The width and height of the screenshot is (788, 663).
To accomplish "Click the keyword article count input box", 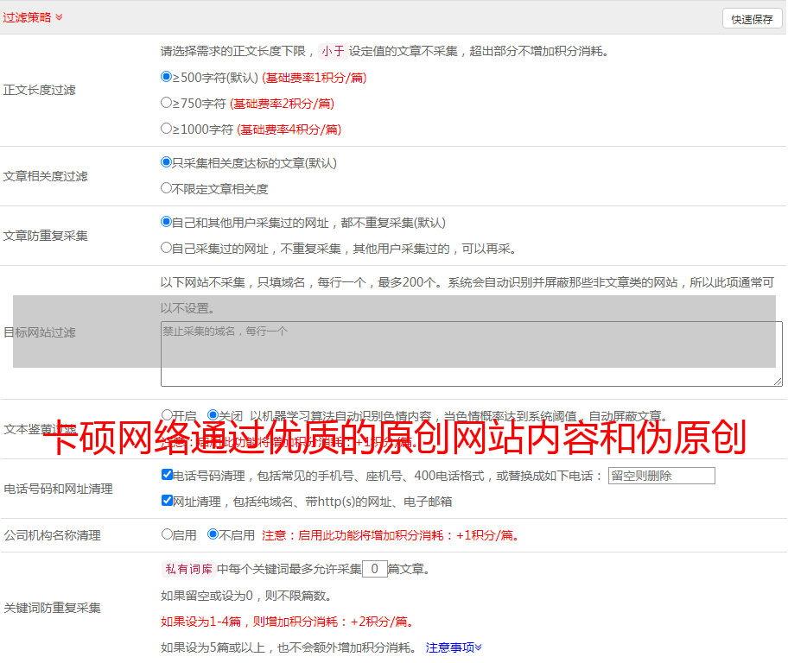I will pos(374,569).
